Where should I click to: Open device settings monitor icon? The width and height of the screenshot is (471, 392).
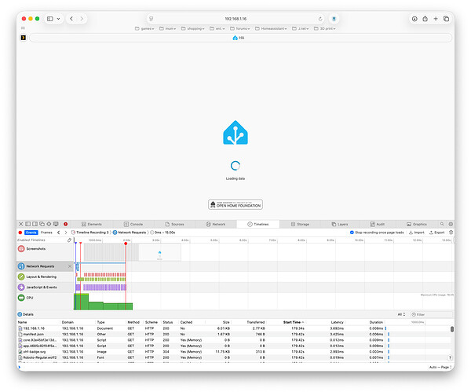point(56,224)
